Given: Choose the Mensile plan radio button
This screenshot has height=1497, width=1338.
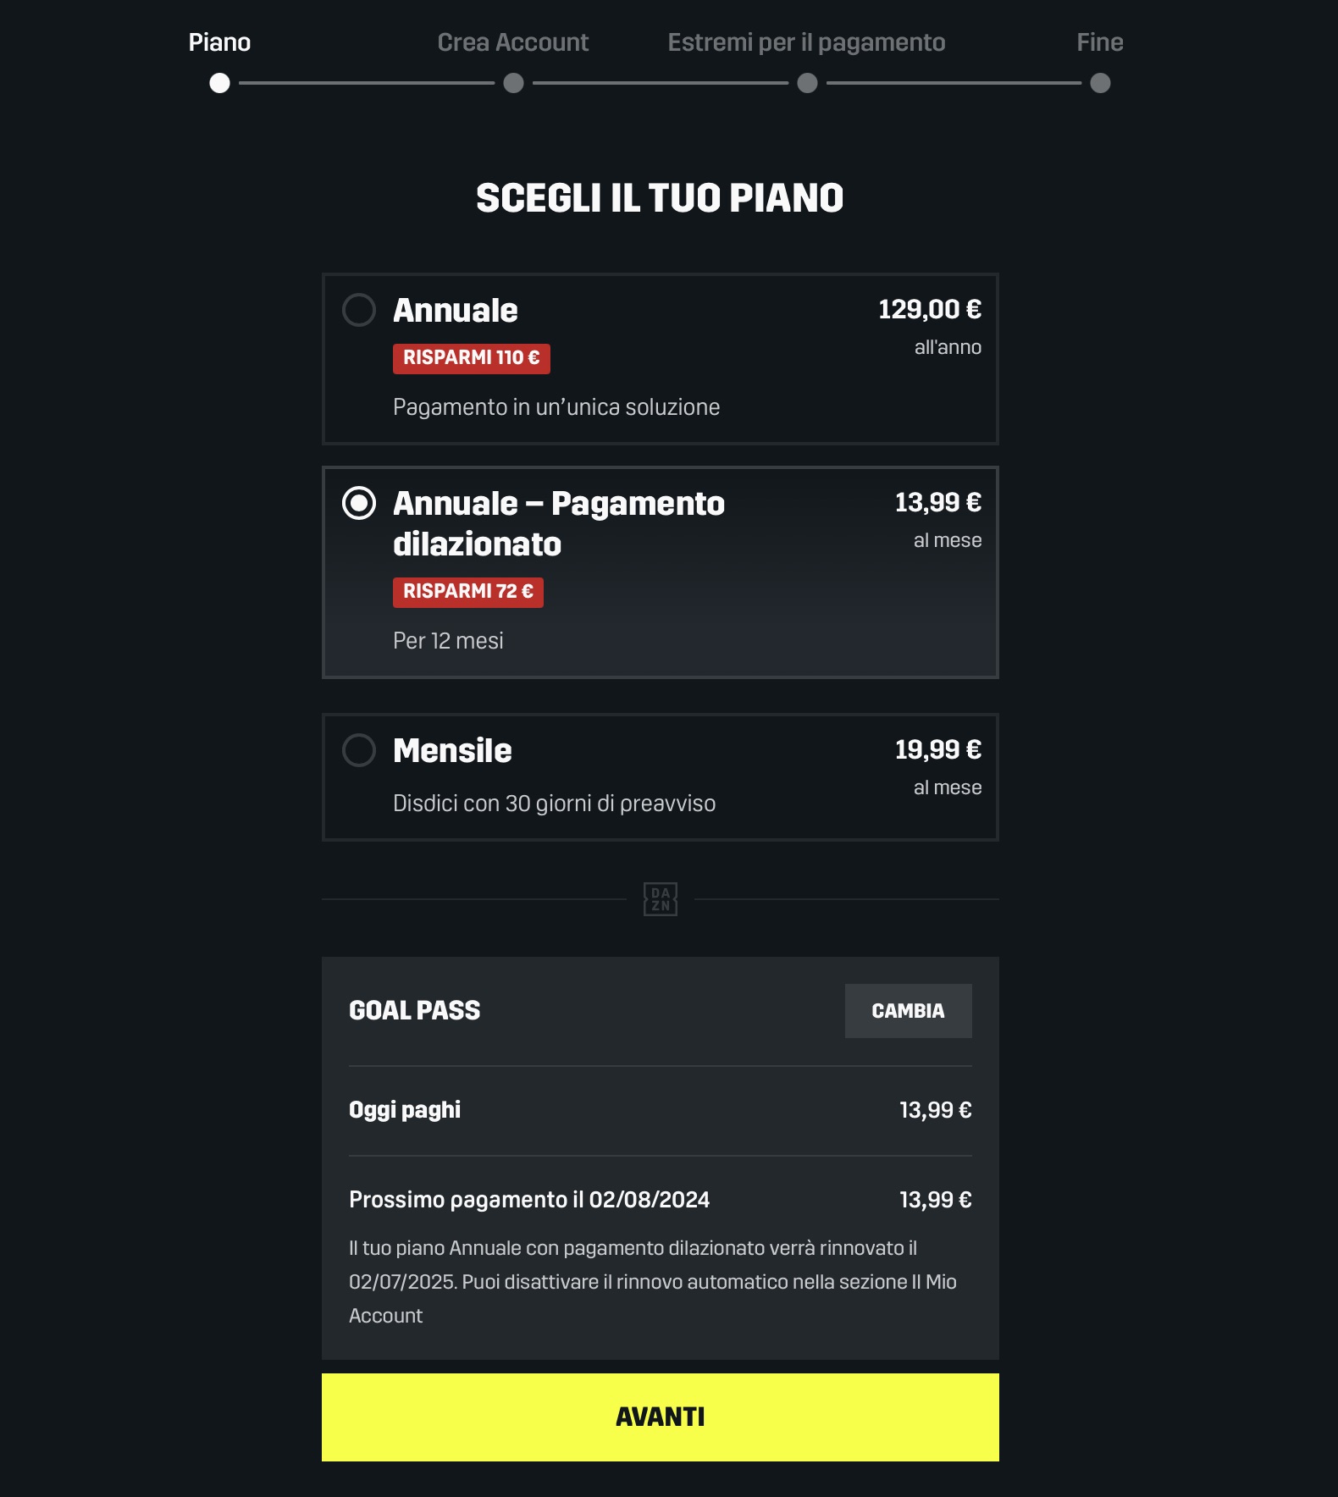Looking at the screenshot, I should pyautogui.click(x=359, y=750).
